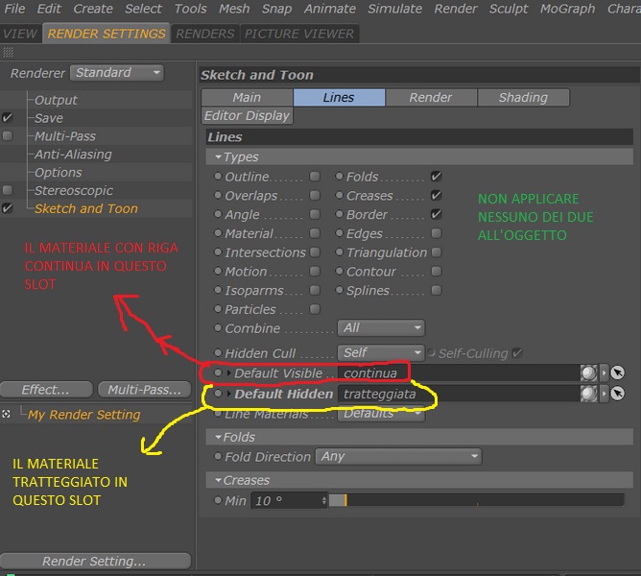Click the Min angle value field
641x576 pixels.
[x=289, y=501]
